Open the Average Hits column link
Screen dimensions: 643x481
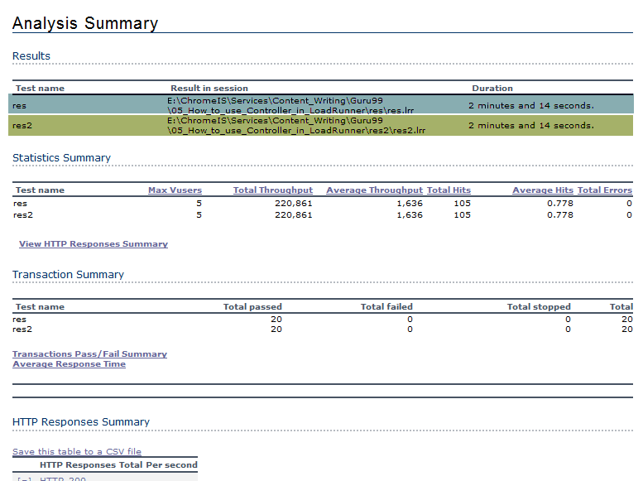pos(542,190)
